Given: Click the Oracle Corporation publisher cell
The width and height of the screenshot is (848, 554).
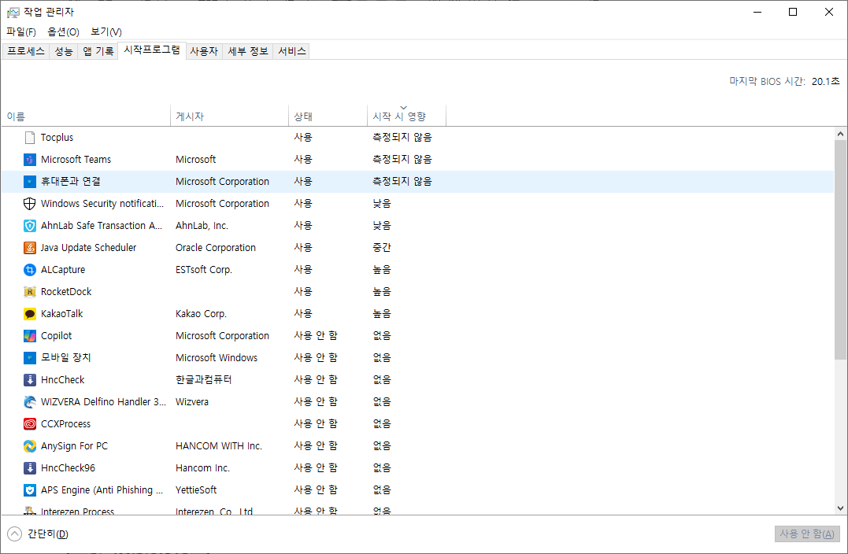Looking at the screenshot, I should 215,248.
